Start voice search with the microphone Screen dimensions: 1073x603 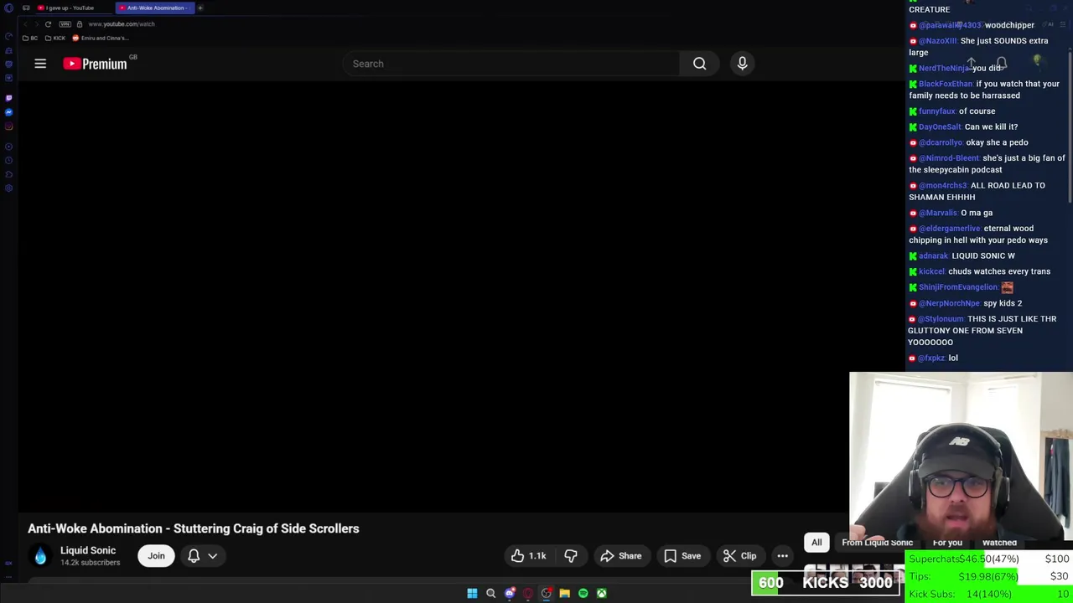click(742, 64)
